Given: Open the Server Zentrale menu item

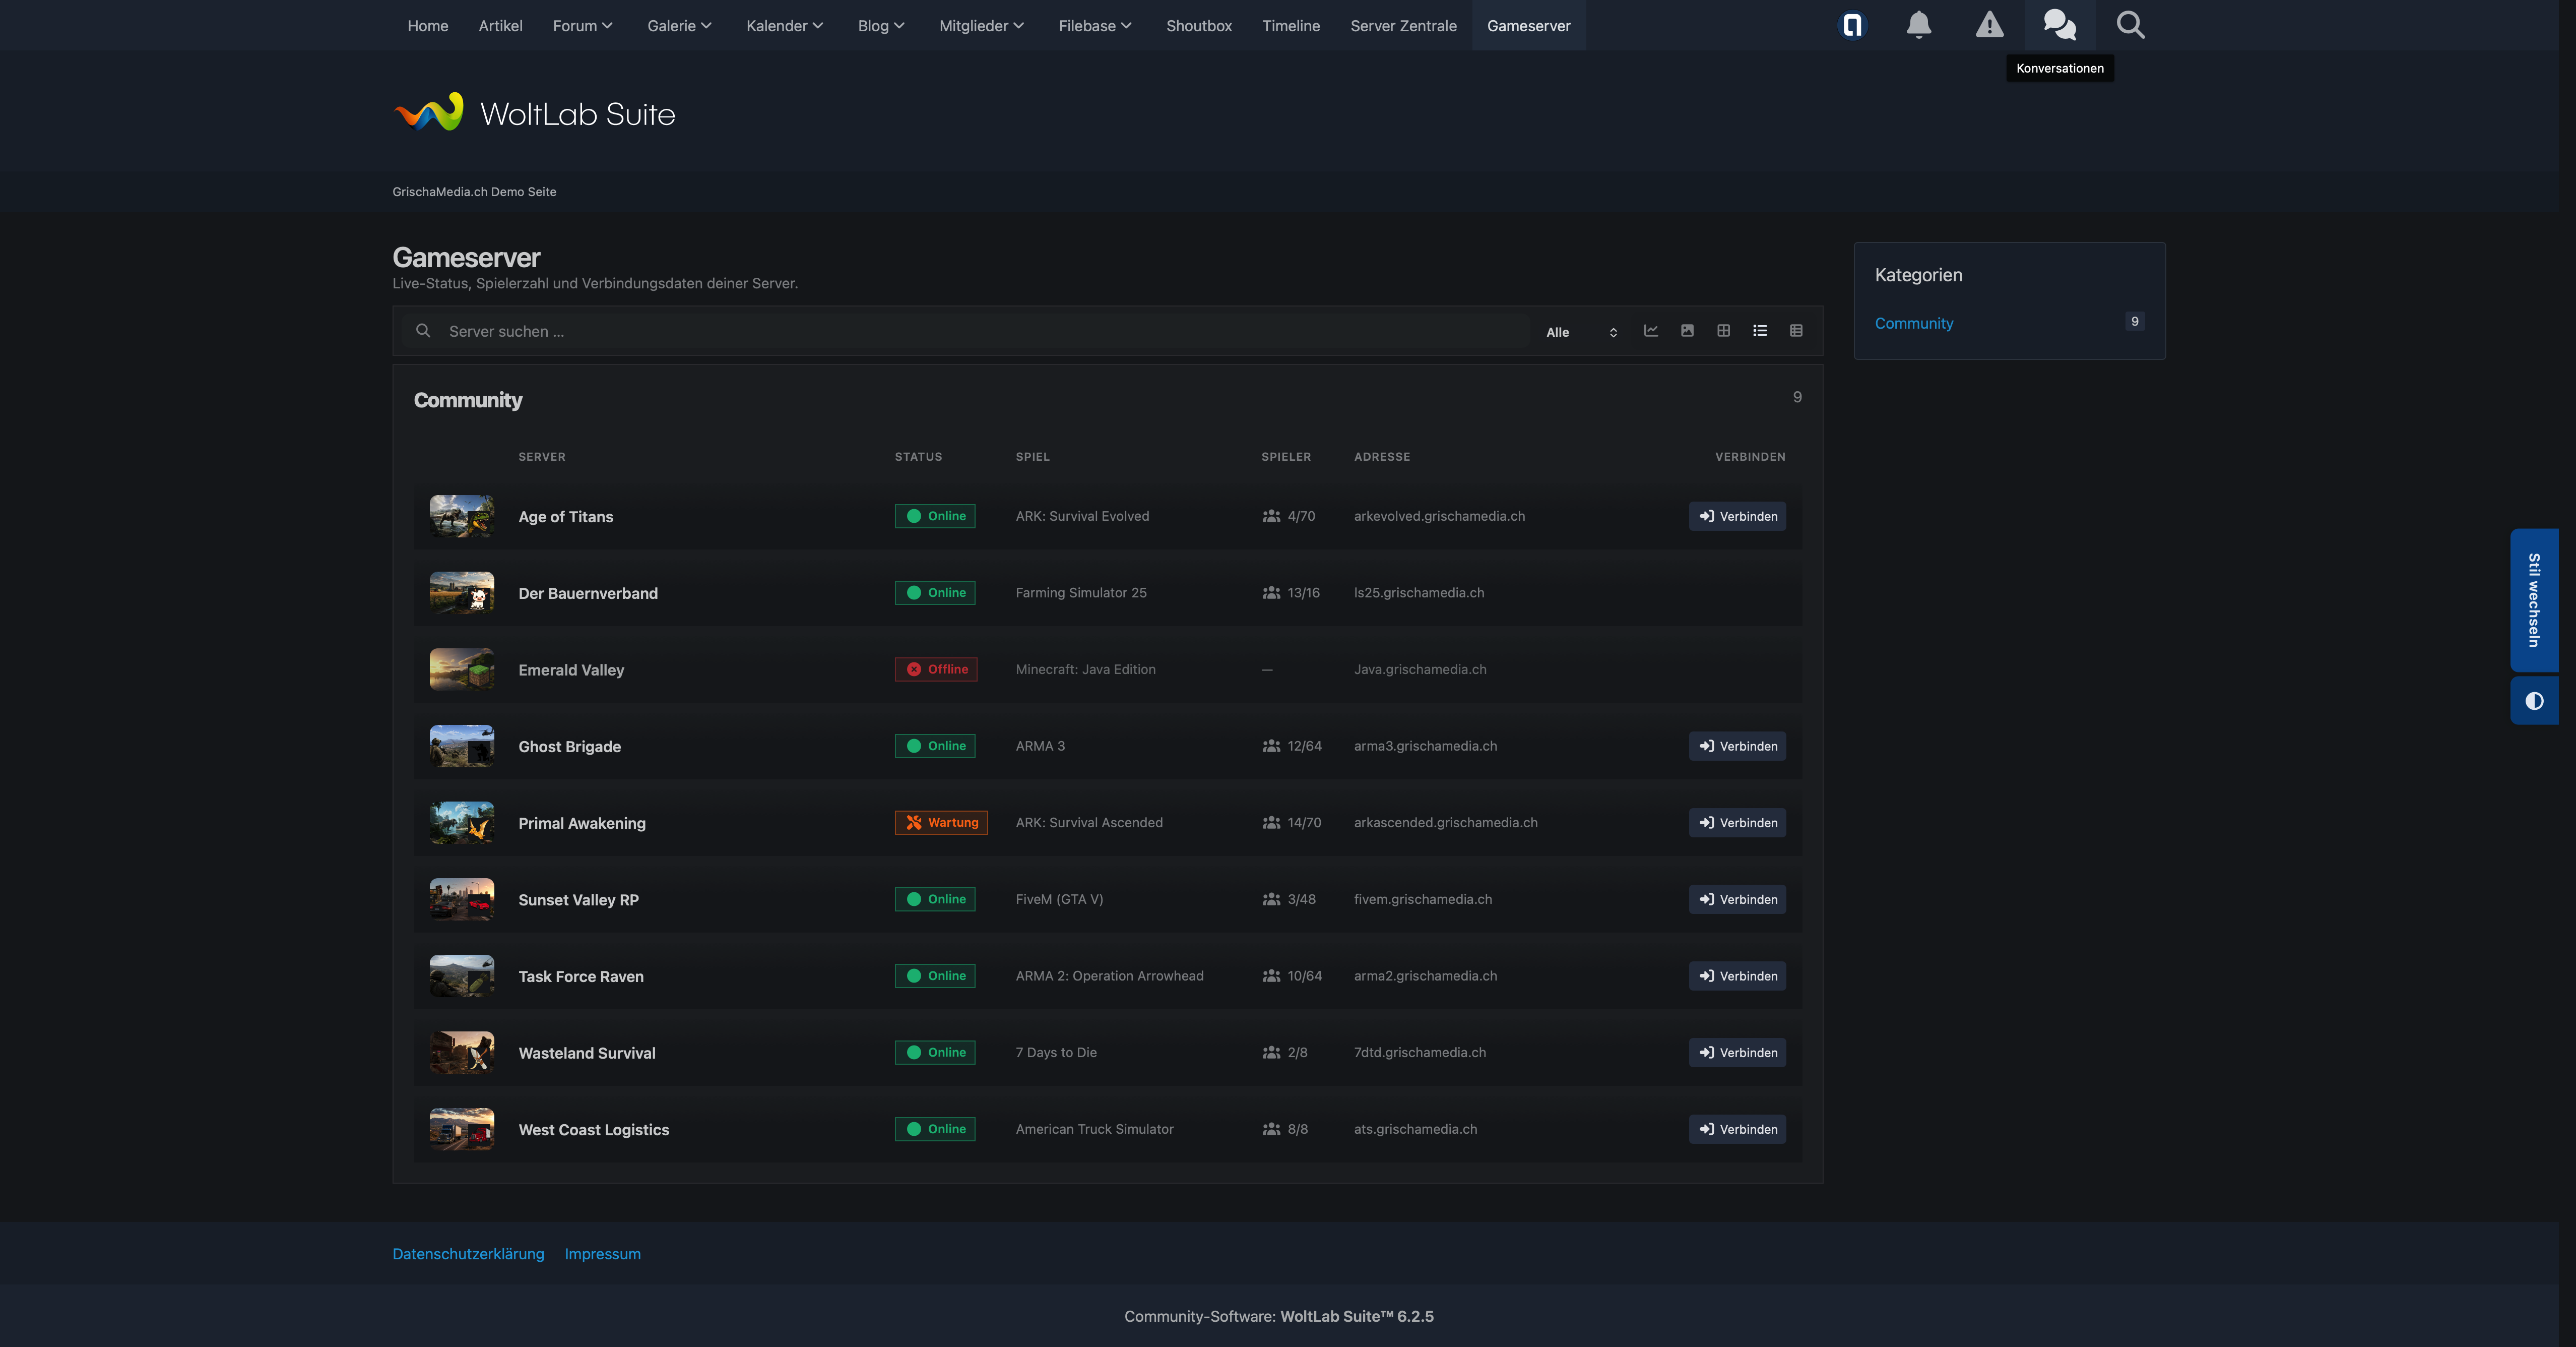Looking at the screenshot, I should pyautogui.click(x=1403, y=26).
